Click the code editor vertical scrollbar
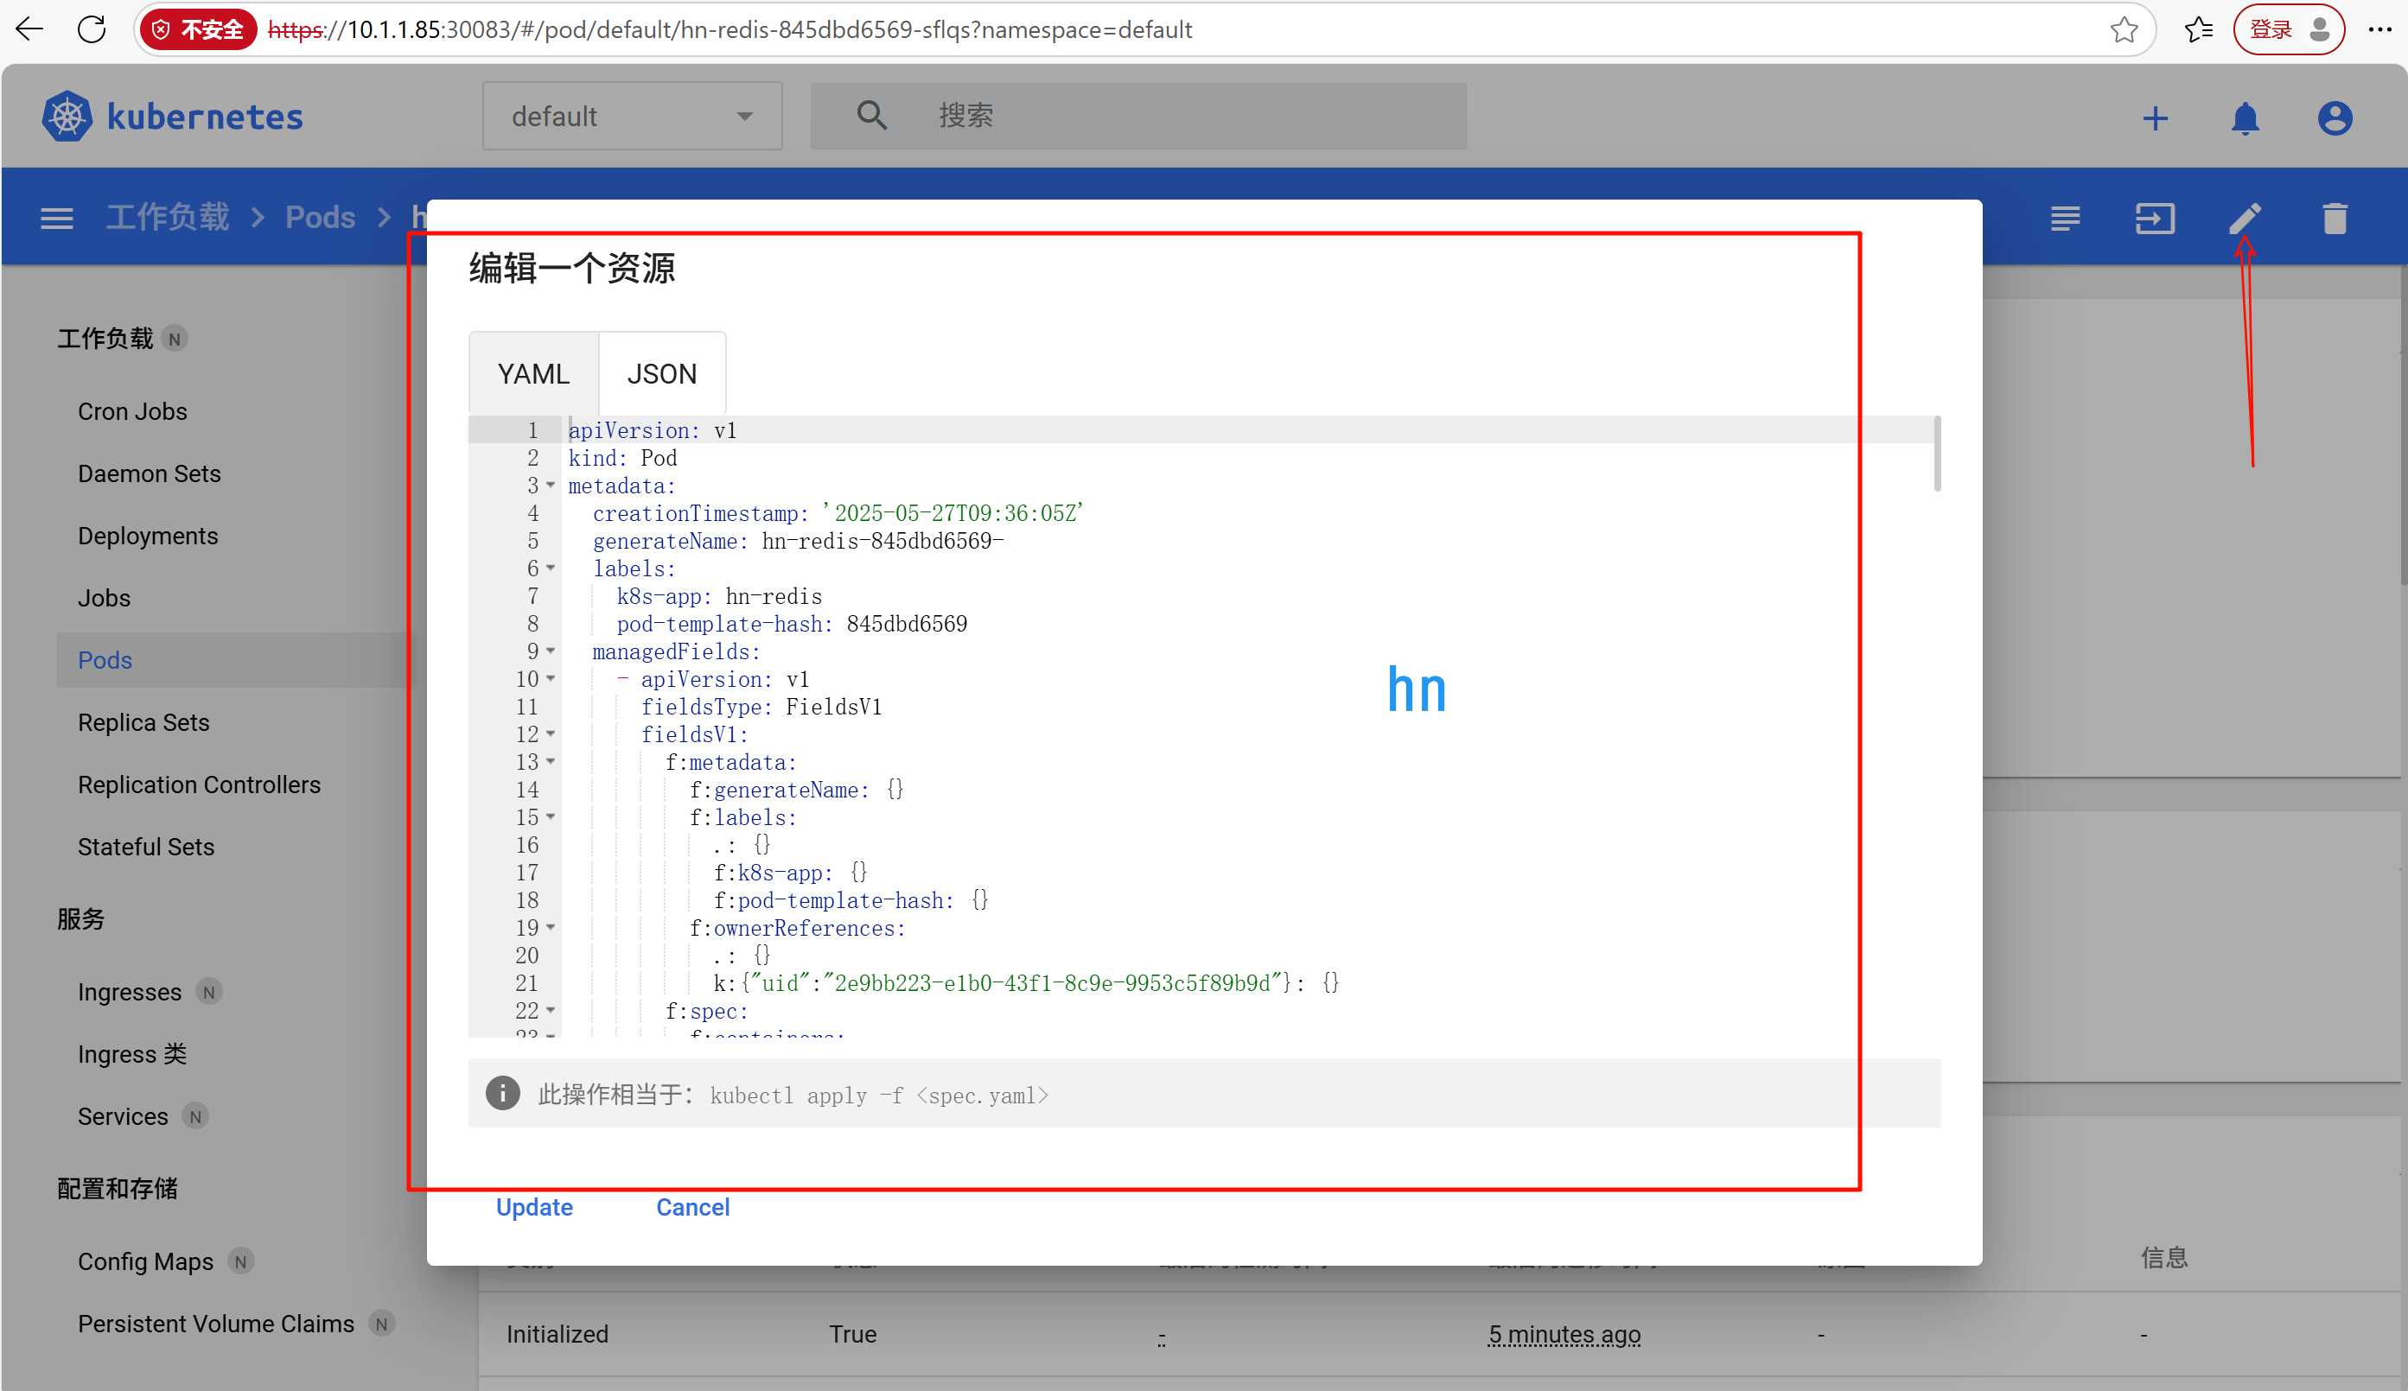 coord(1936,454)
